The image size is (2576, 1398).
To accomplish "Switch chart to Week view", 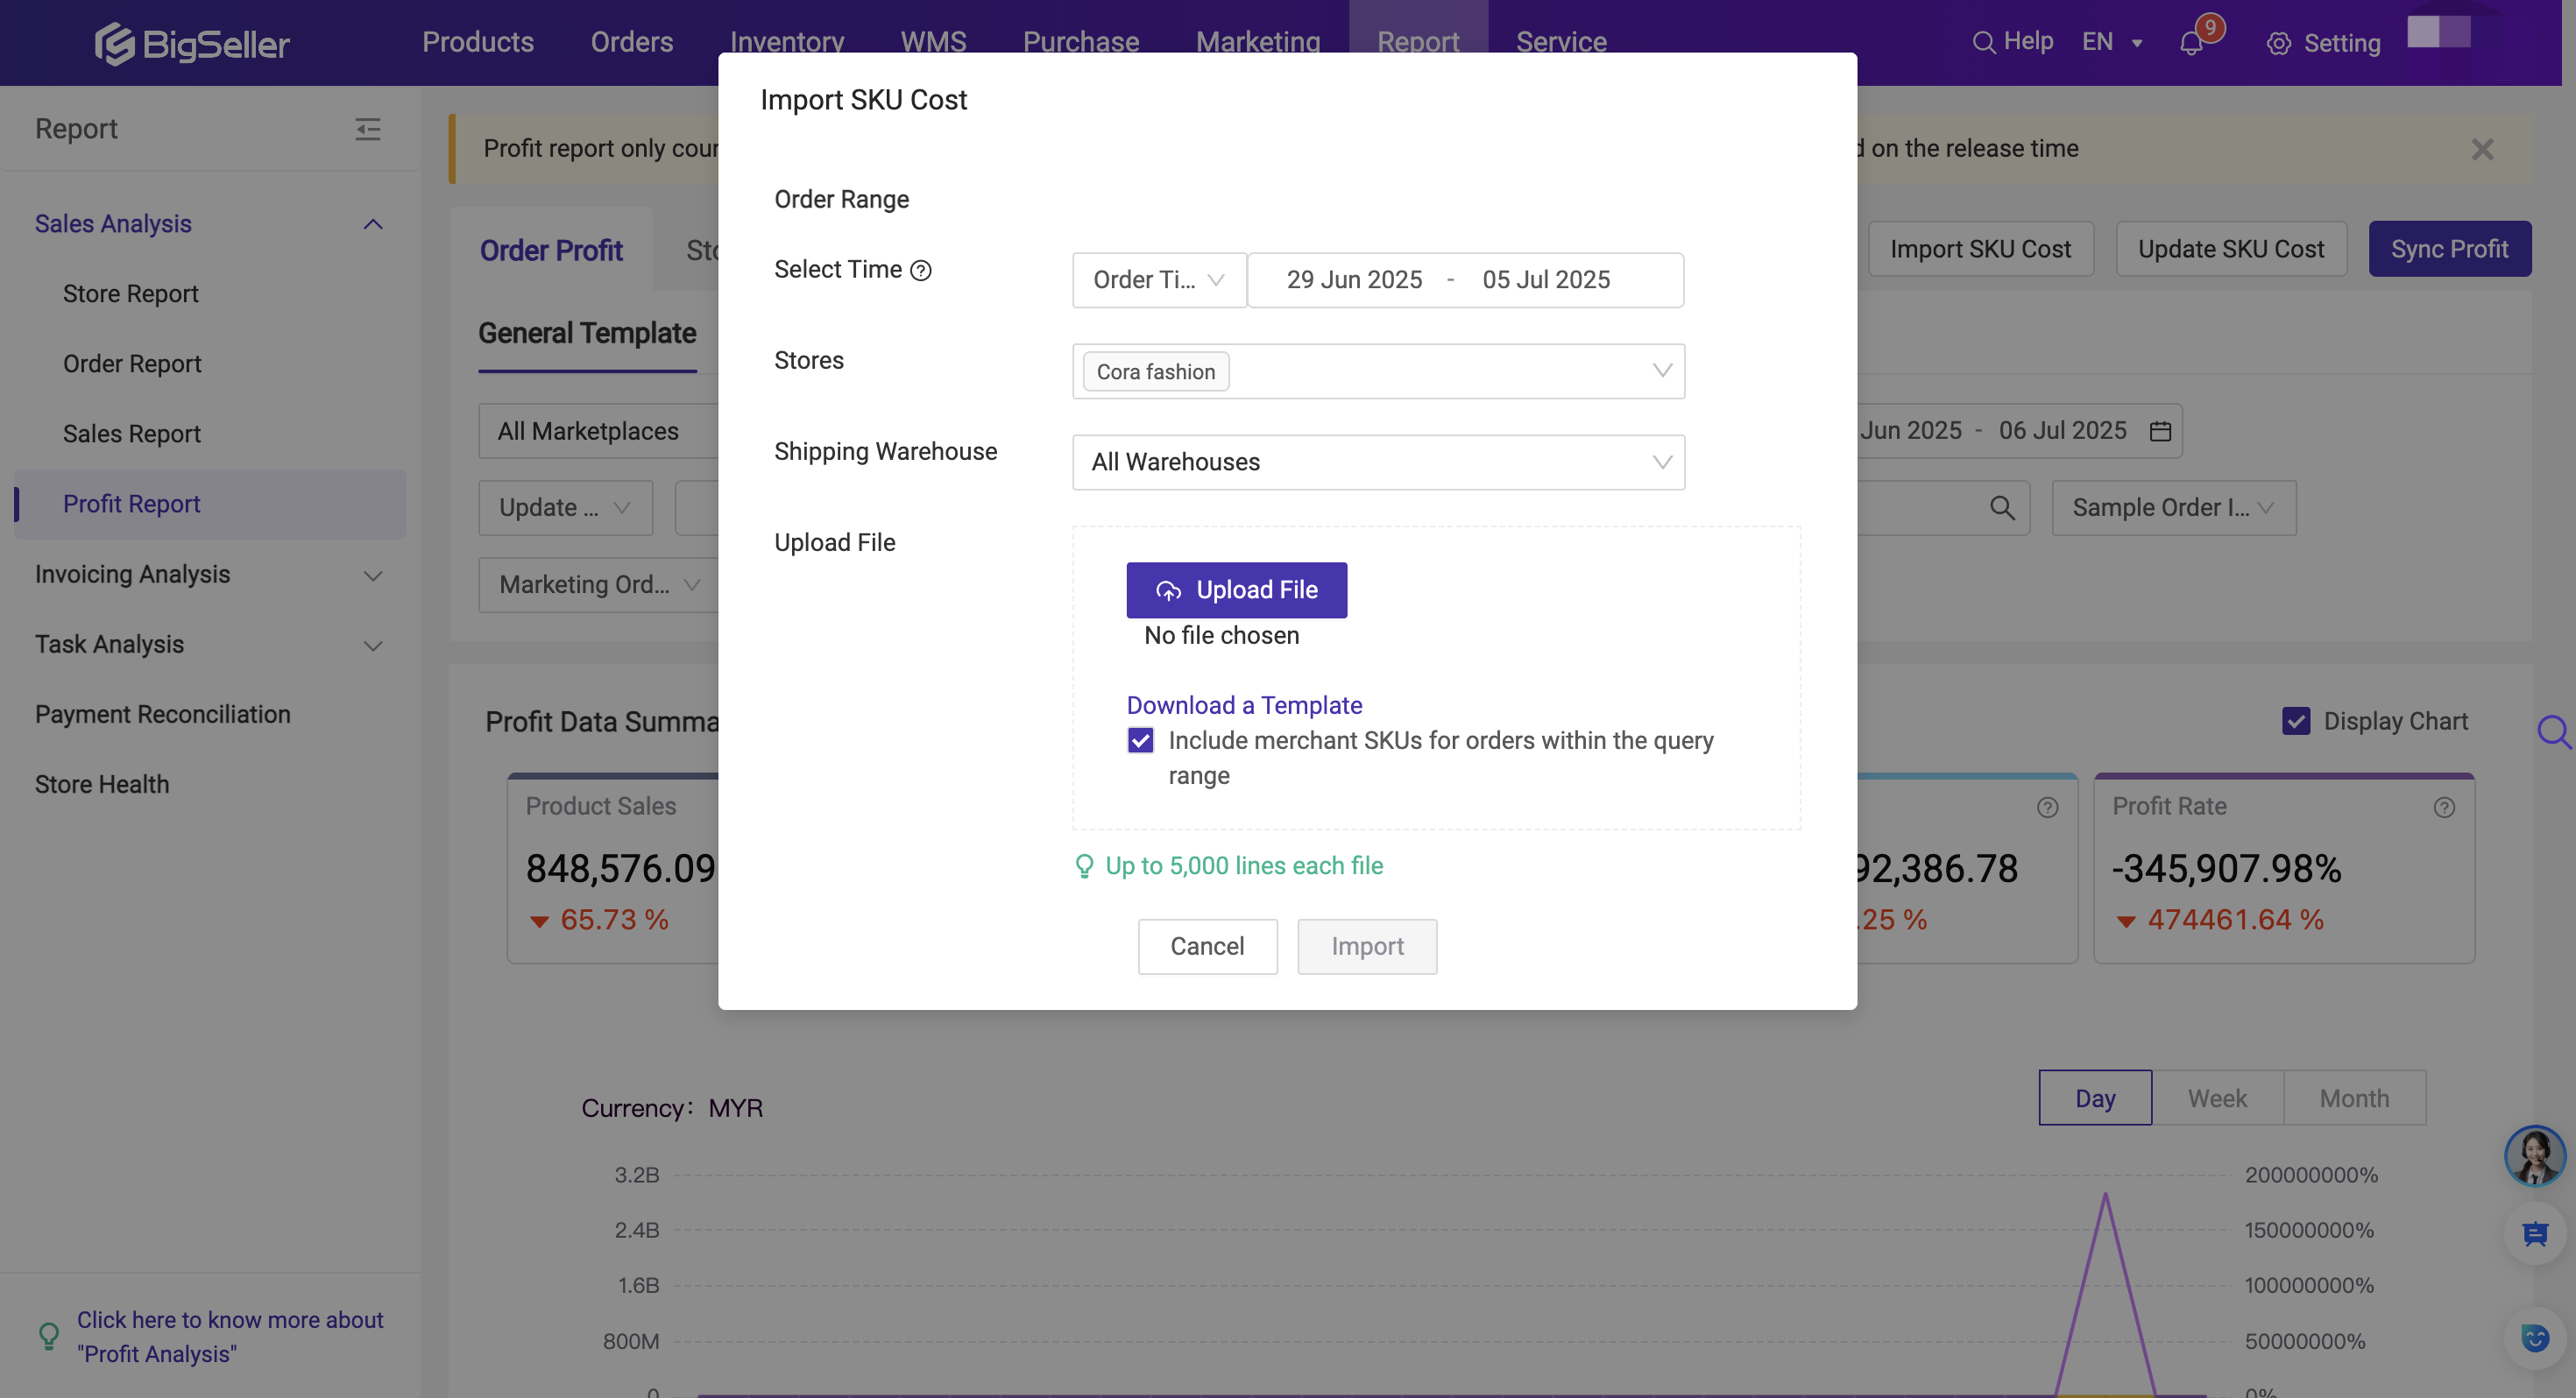I will pos(2217,1098).
